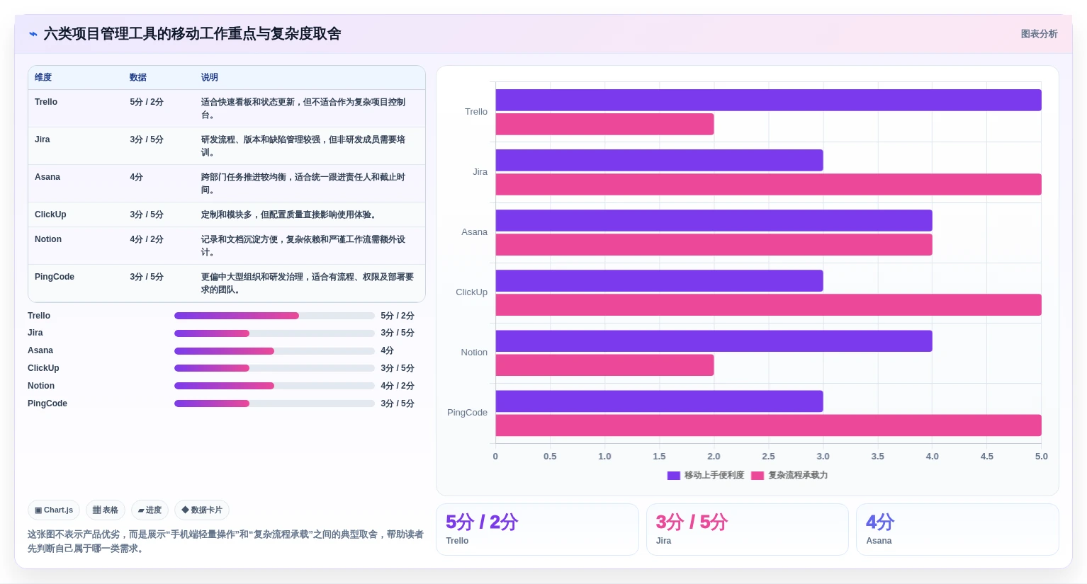The height and width of the screenshot is (584, 1087).
Task: Click PingCode's purple bar in the chart
Action: pyautogui.click(x=659, y=401)
